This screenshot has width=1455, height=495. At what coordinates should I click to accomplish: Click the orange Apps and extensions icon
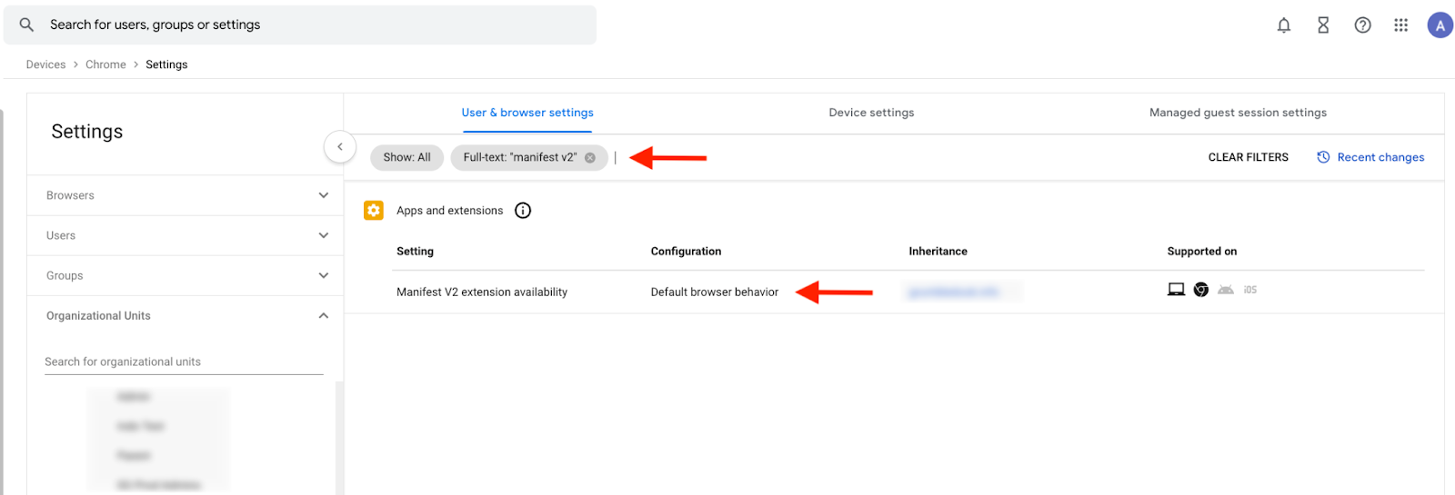(x=373, y=211)
